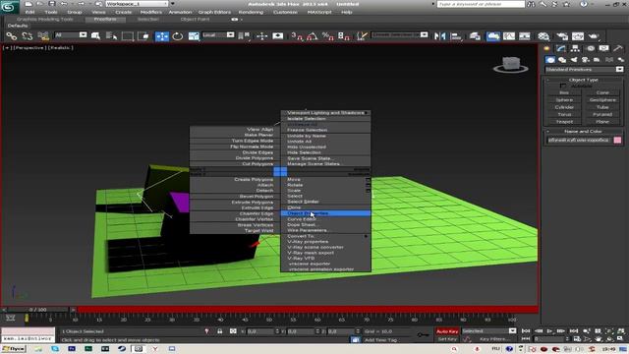Open the Hierarchy panel tab
This screenshot has height=354, width=629.
tap(575, 48)
